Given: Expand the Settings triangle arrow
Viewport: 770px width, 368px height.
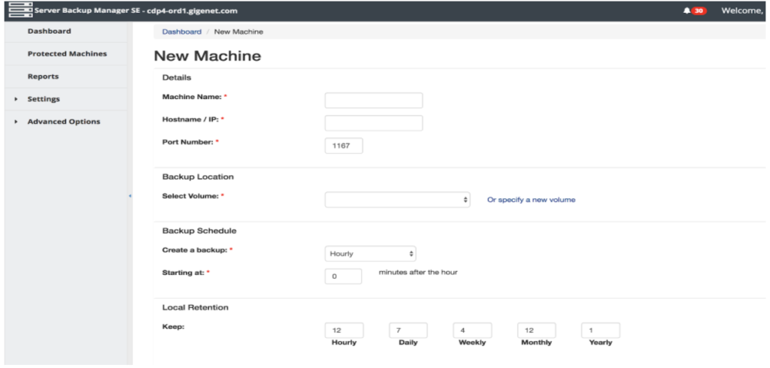Looking at the screenshot, I should coord(17,99).
